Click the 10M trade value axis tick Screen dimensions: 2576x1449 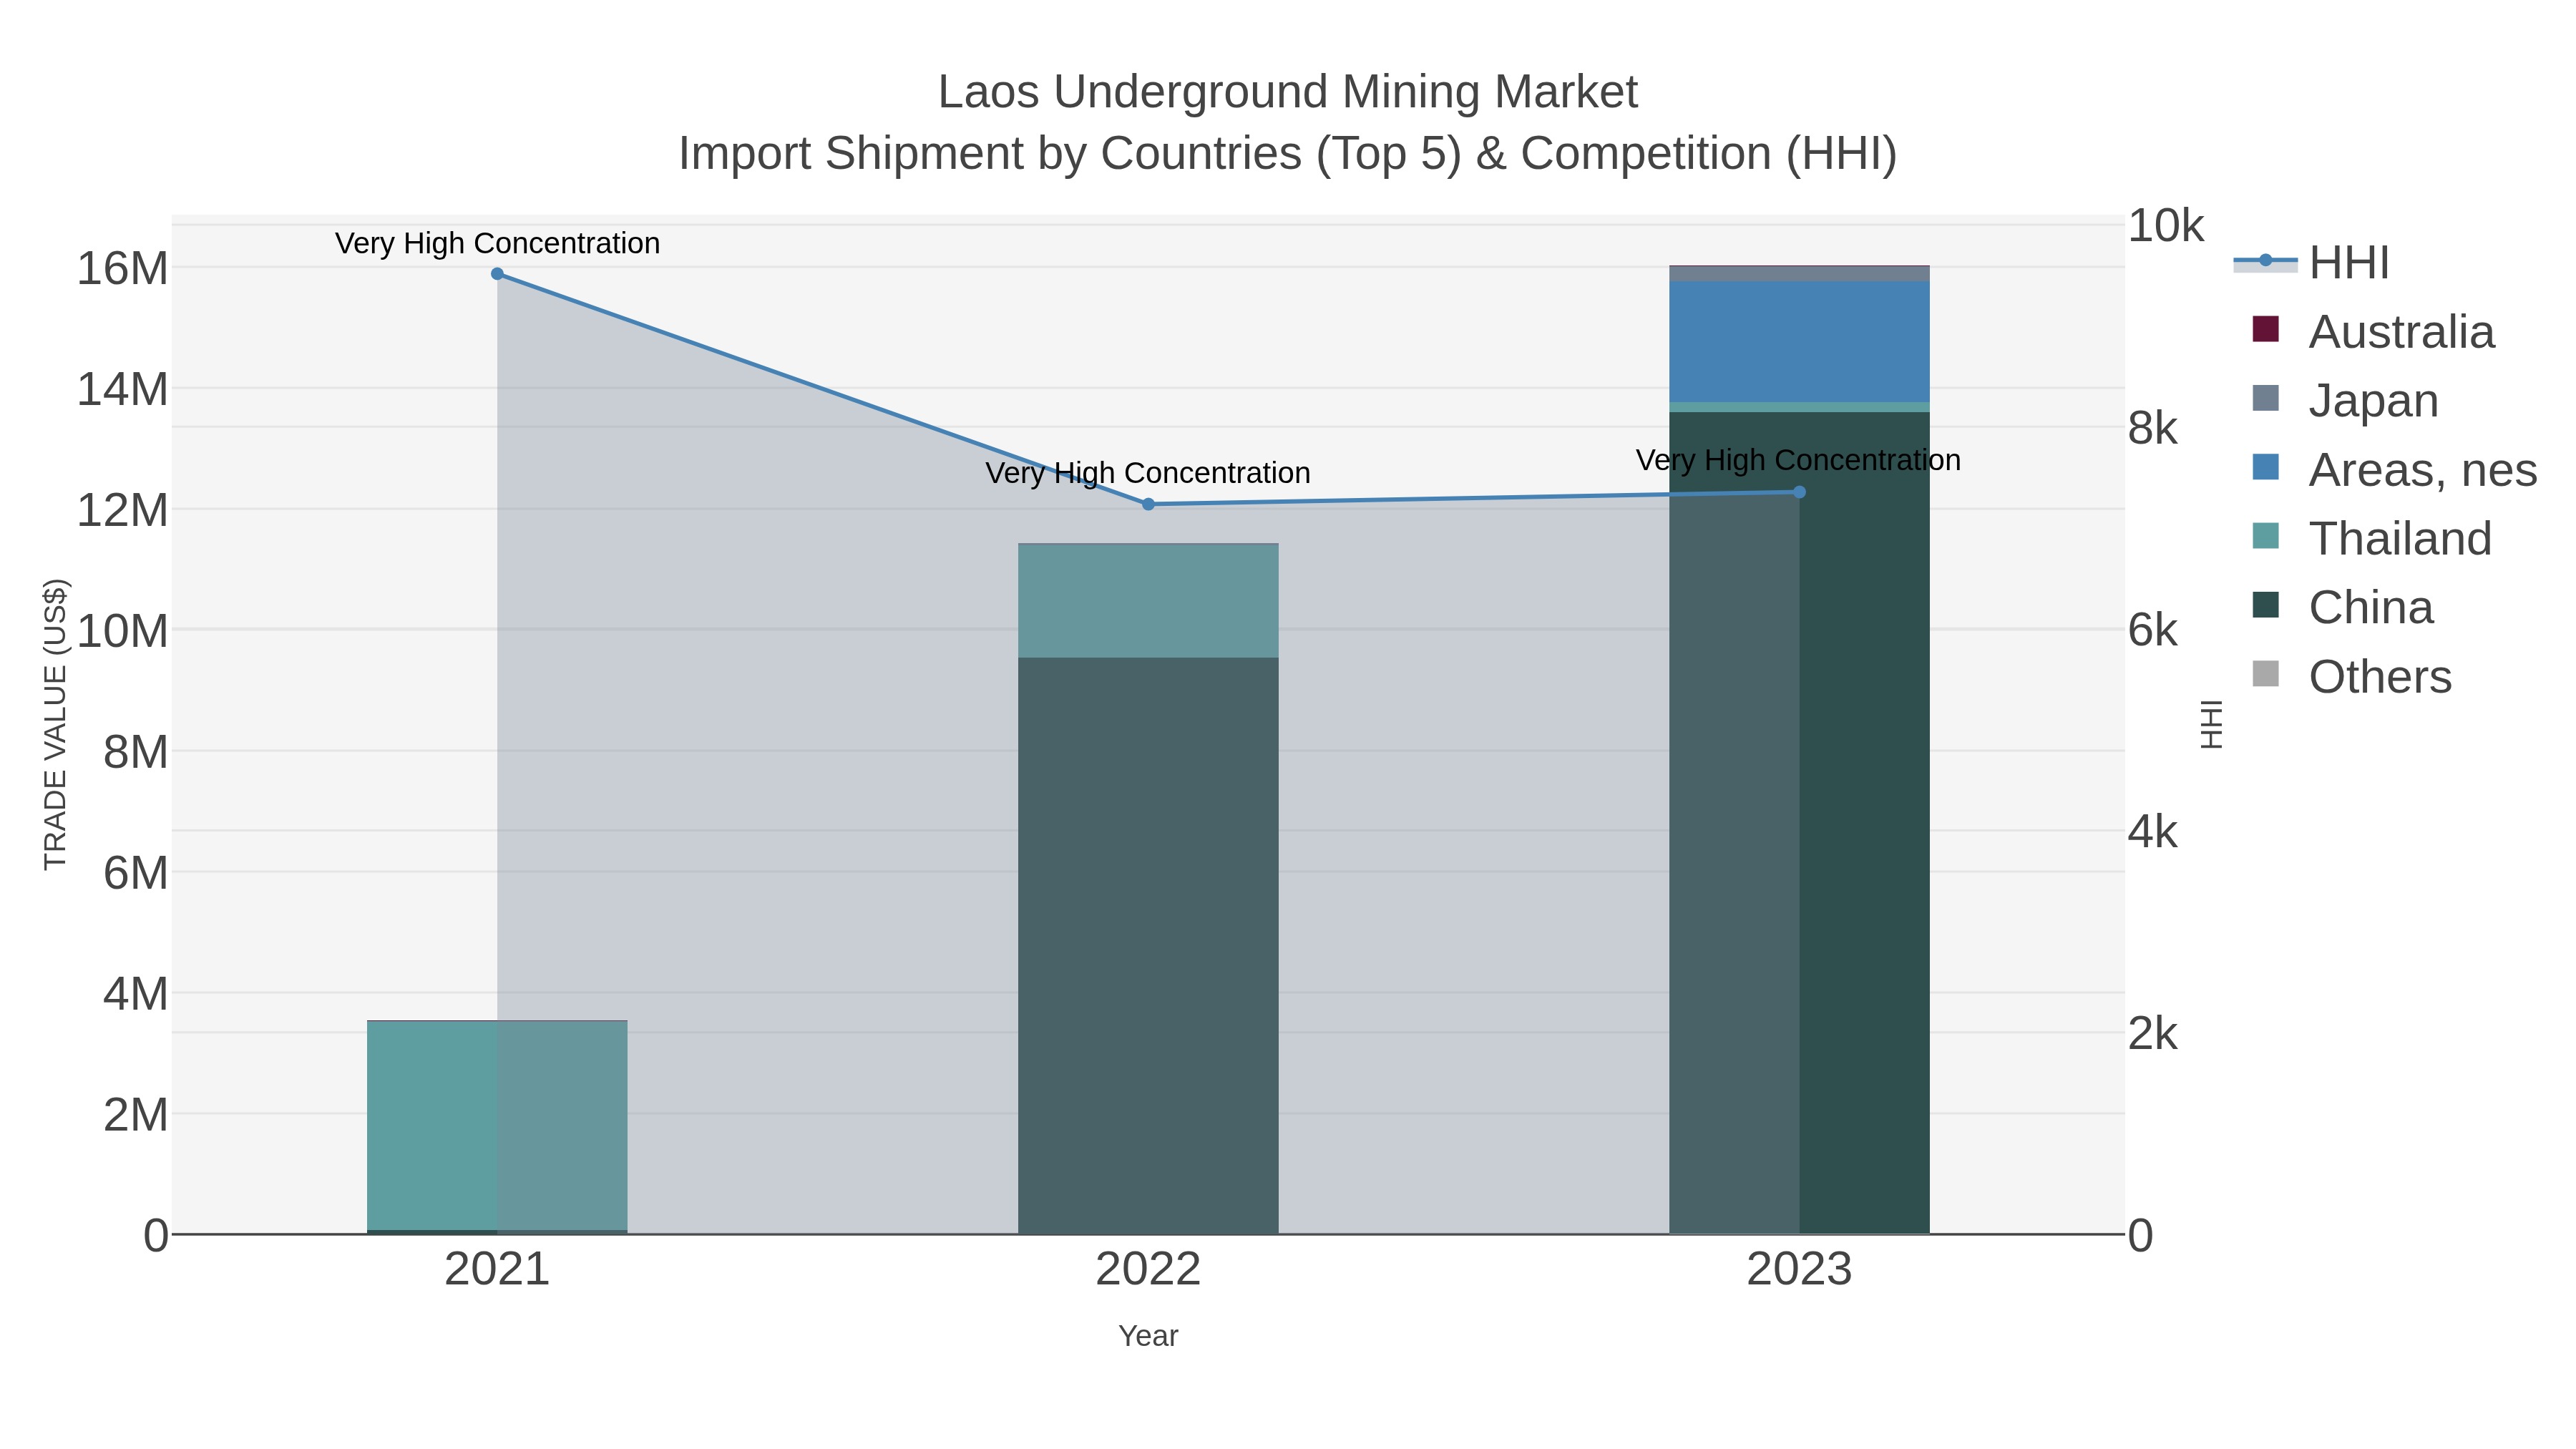pyautogui.click(x=122, y=631)
